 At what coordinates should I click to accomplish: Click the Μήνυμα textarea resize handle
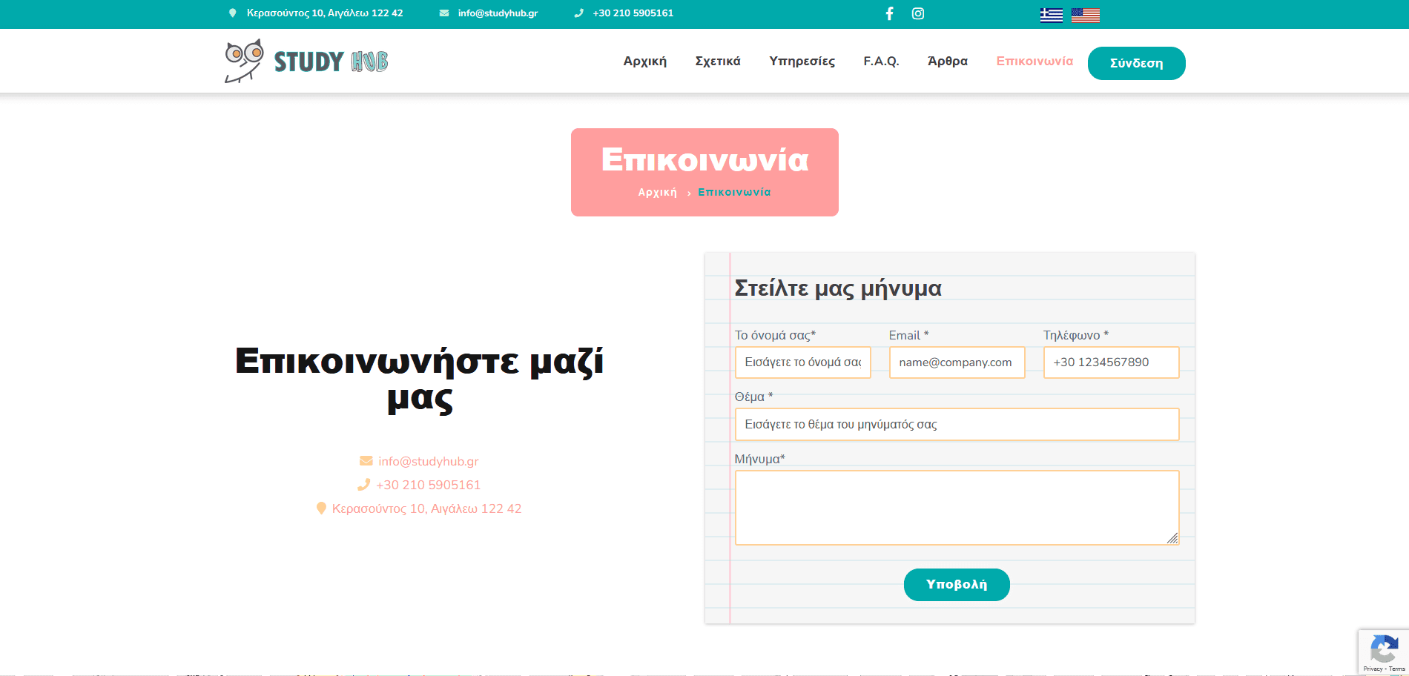[x=1172, y=538]
